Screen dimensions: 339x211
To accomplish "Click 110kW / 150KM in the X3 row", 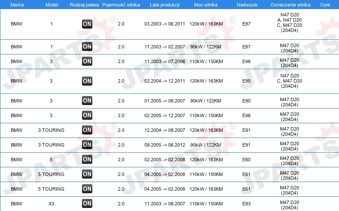I will point(206,204).
